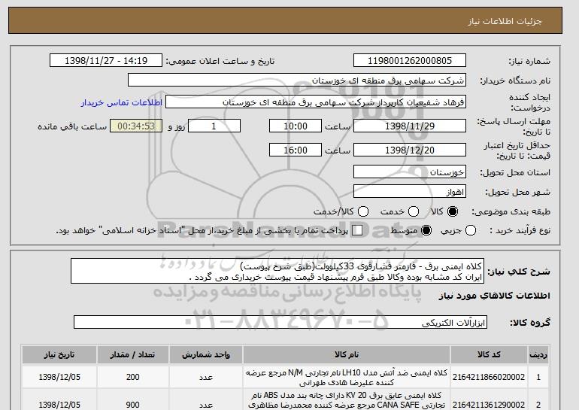The width and height of the screenshot is (579, 410).
Task: Select the متوسط purchase process radio
Action: pyautogui.click(x=426, y=230)
